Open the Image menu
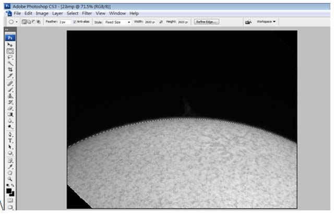Viewport: 334px width, 214px height. 42,13
